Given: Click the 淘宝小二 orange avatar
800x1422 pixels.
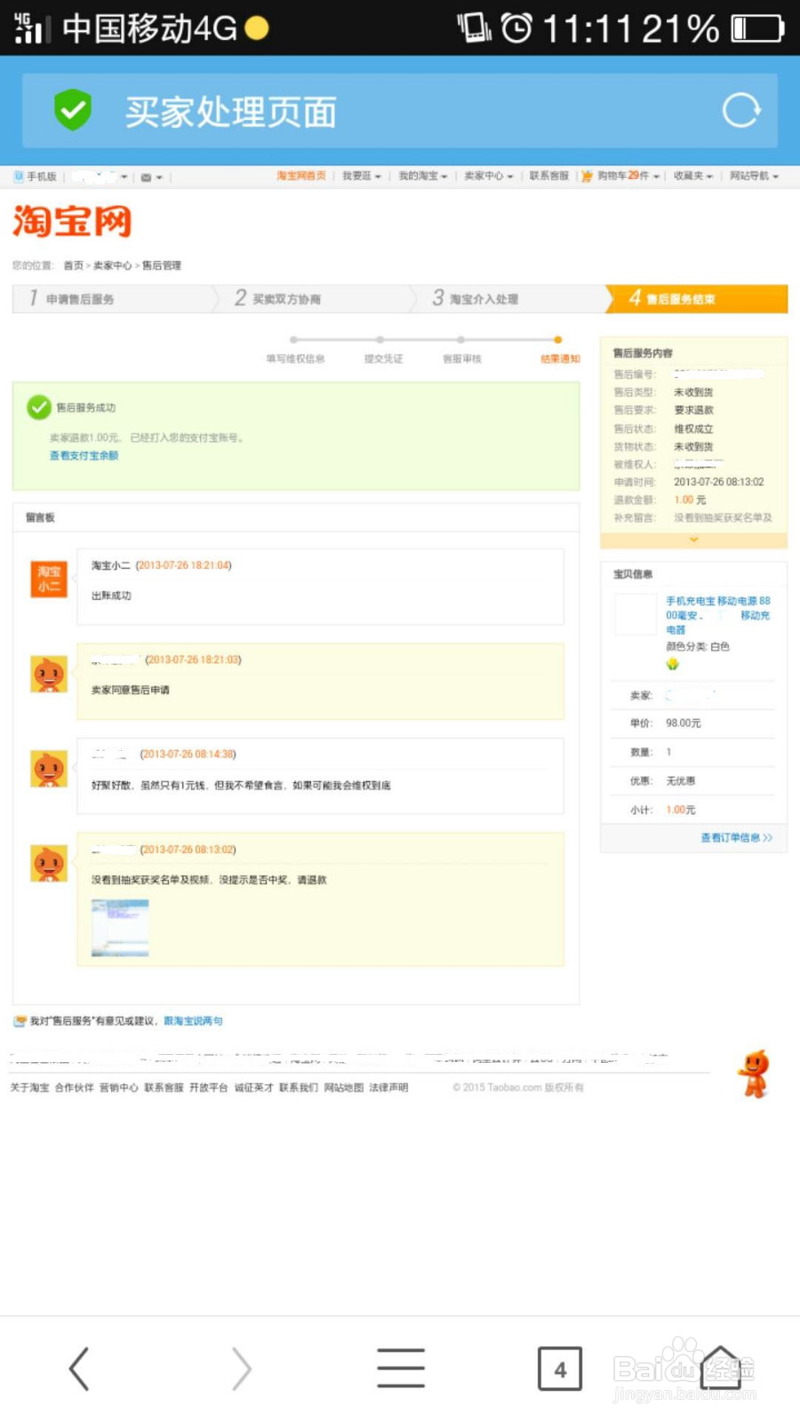Looking at the screenshot, I should point(49,579).
